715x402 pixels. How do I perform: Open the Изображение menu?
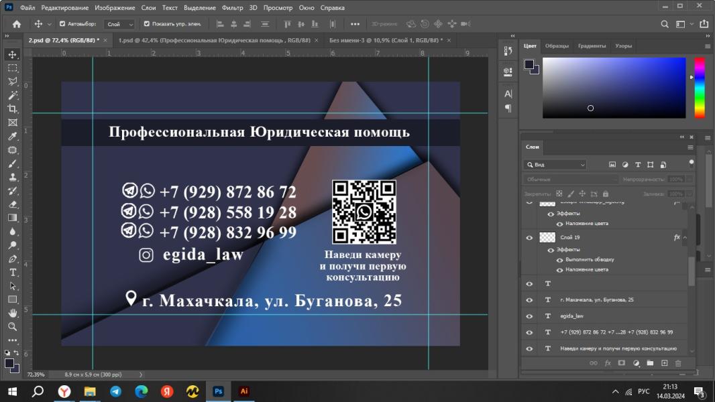coord(115,8)
